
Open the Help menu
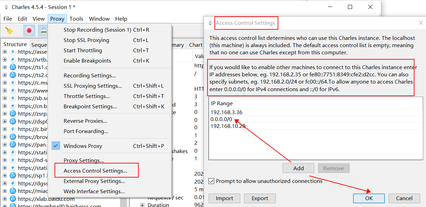pos(121,19)
